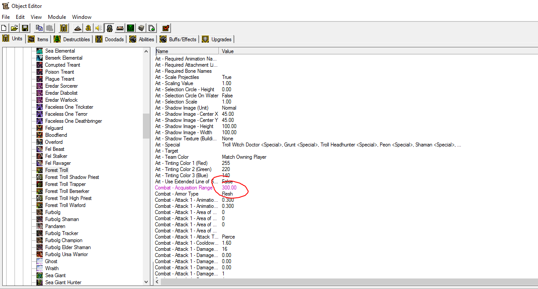
Task: Click the unit list scroll down arrow
Action: (146, 282)
